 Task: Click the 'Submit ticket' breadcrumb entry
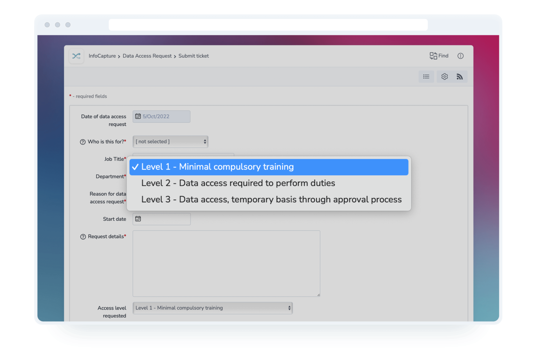point(193,56)
